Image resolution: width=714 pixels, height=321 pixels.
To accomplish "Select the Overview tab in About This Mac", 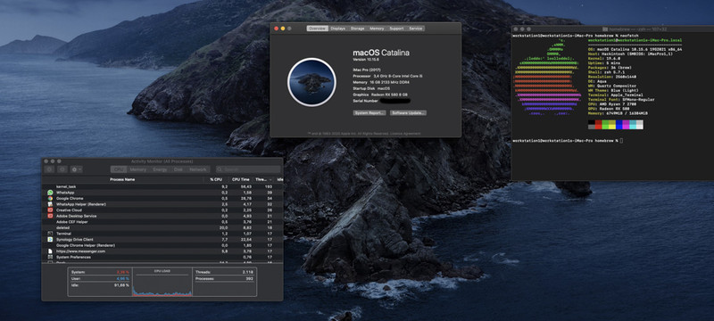I will point(317,29).
